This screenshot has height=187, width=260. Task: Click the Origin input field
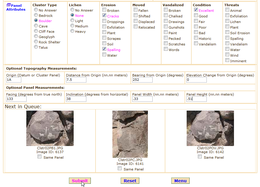point(14,80)
